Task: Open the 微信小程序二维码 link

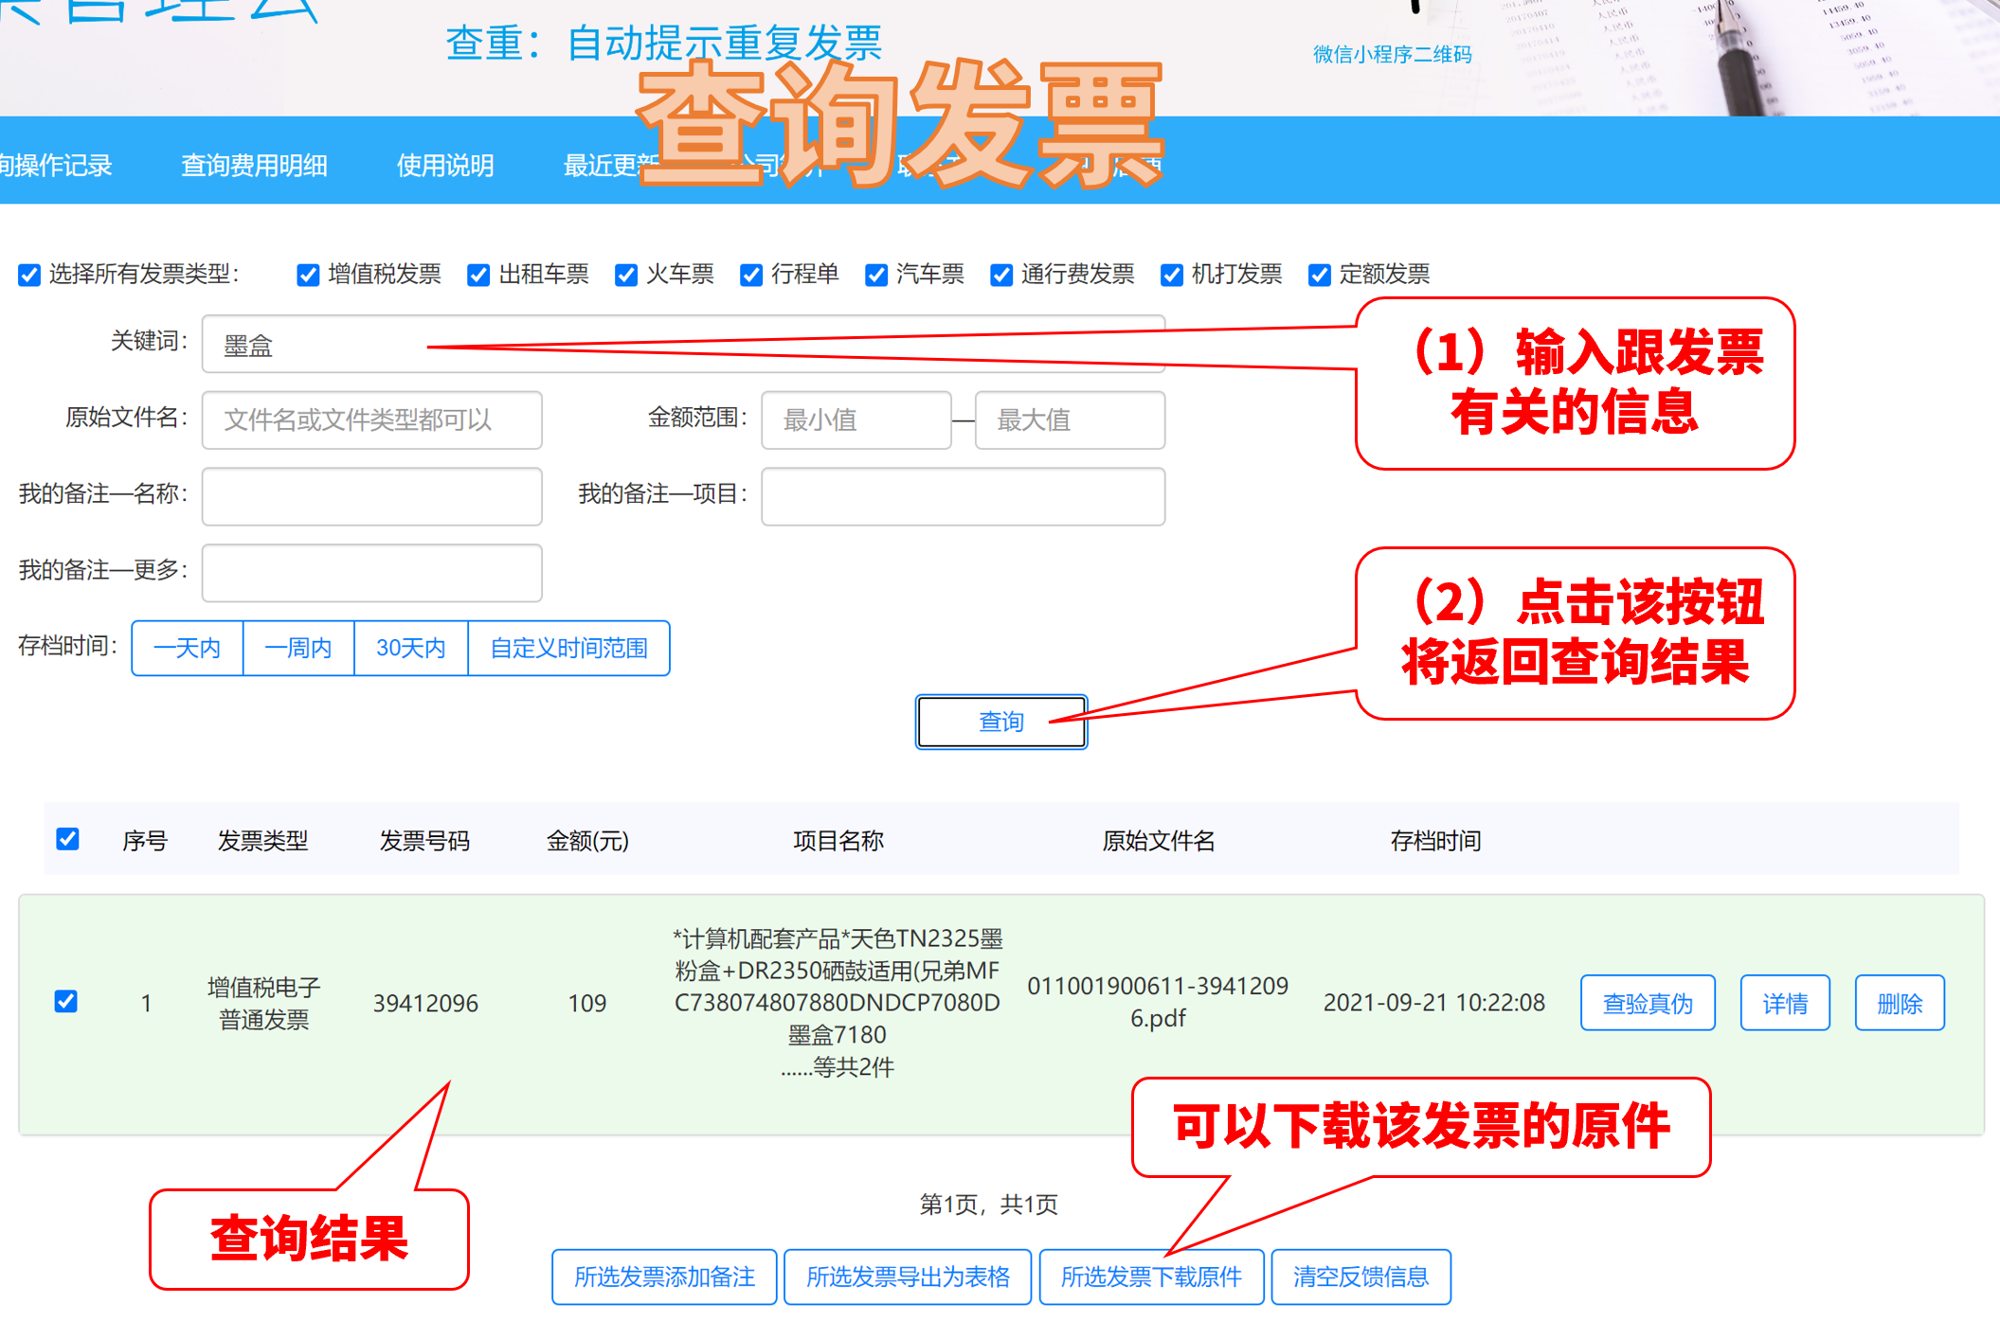Action: coord(1392,55)
